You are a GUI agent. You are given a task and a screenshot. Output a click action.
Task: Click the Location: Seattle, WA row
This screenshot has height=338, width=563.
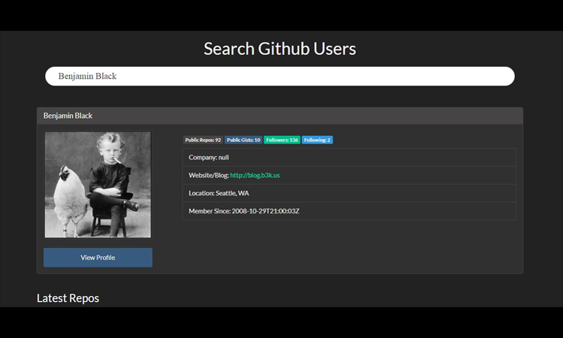pyautogui.click(x=349, y=193)
